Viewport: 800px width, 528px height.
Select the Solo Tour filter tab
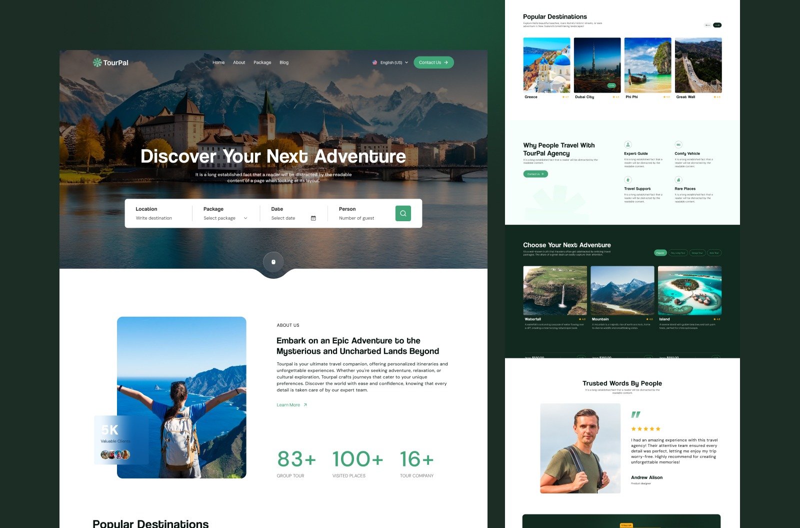point(714,253)
